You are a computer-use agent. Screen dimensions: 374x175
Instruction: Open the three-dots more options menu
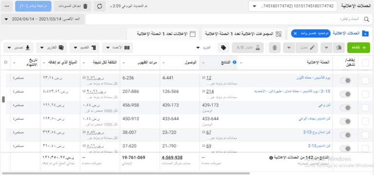click(7, 6)
